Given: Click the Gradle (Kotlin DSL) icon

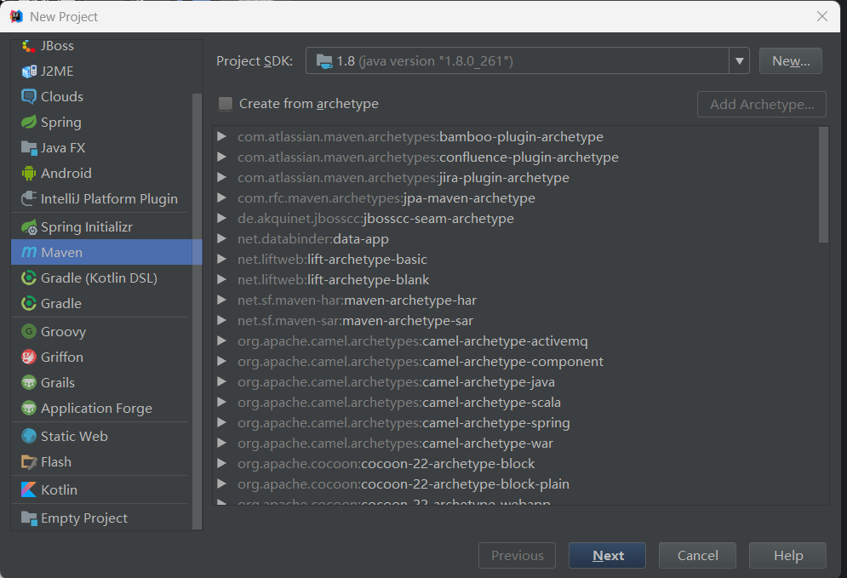Looking at the screenshot, I should [x=29, y=278].
